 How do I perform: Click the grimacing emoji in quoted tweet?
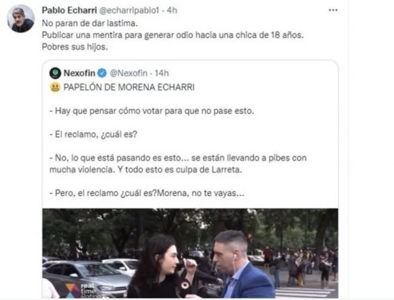(x=55, y=88)
